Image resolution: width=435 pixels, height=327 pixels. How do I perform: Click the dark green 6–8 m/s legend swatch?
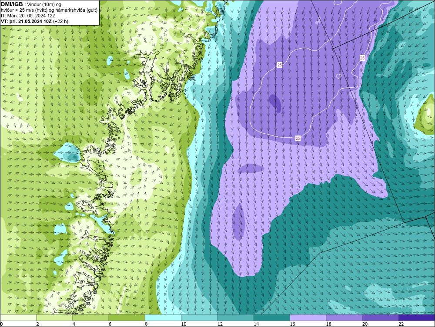point(127,317)
